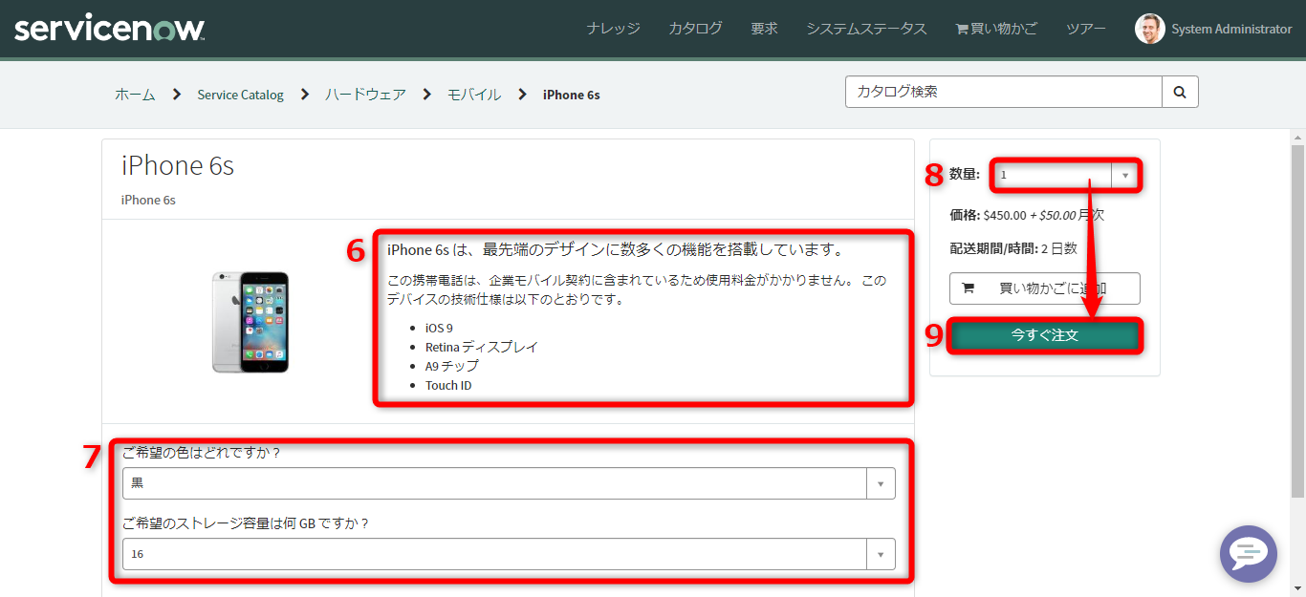This screenshot has height=597, width=1306.
Task: Click the catalog search magnifier icon
Action: click(x=1180, y=92)
